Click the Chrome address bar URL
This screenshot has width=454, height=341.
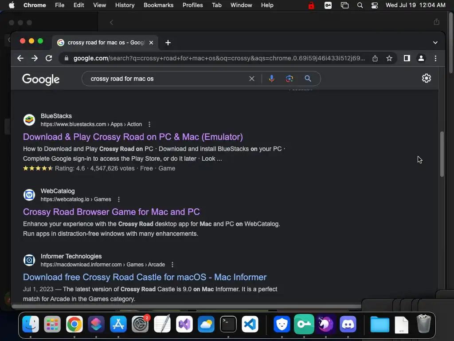tap(219, 58)
